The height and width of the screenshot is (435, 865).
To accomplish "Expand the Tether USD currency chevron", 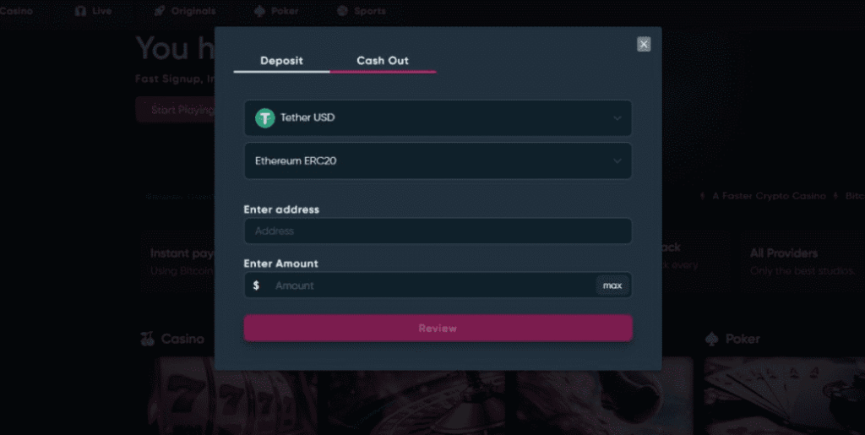I will (x=617, y=118).
